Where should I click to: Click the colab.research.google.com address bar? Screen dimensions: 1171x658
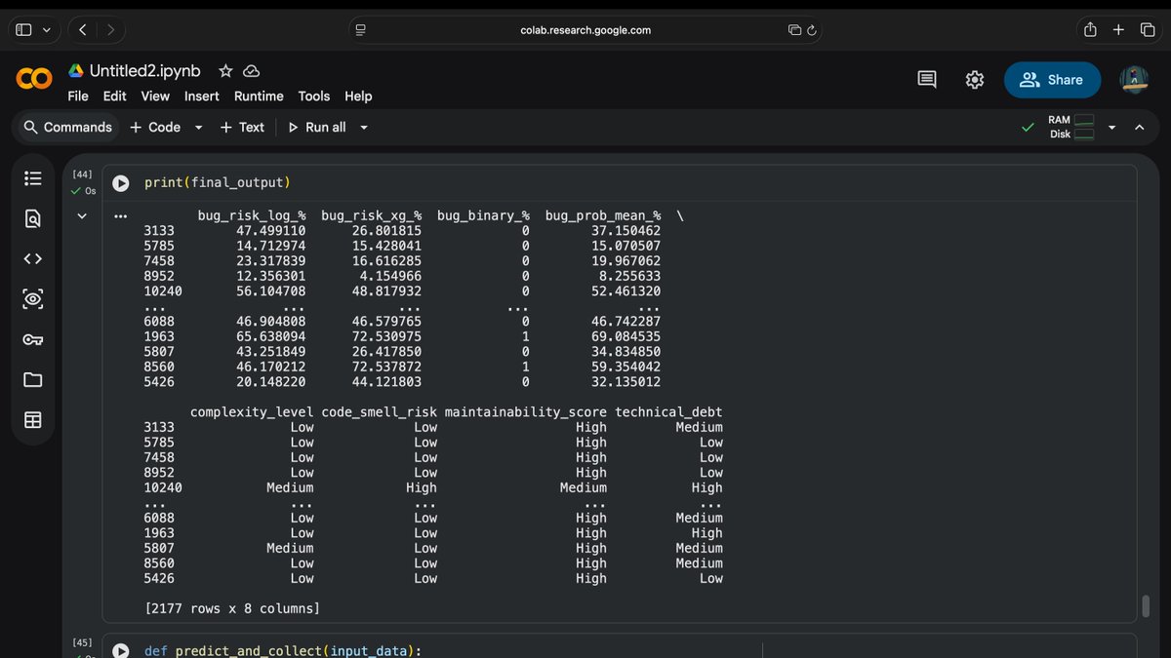[x=585, y=30]
